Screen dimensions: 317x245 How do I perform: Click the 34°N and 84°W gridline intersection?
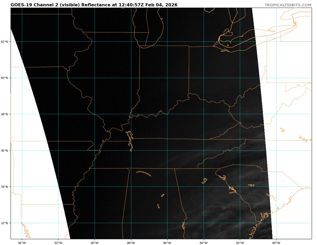tap(204, 187)
